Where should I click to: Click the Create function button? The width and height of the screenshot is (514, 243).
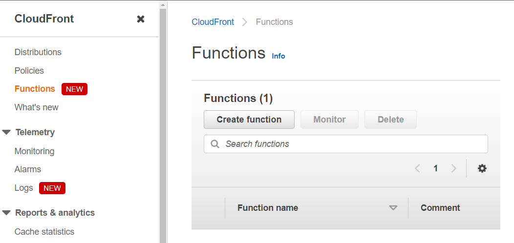tap(249, 120)
